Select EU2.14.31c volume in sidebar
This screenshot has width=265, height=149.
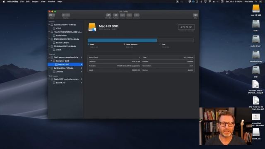pyautogui.click(x=65, y=83)
